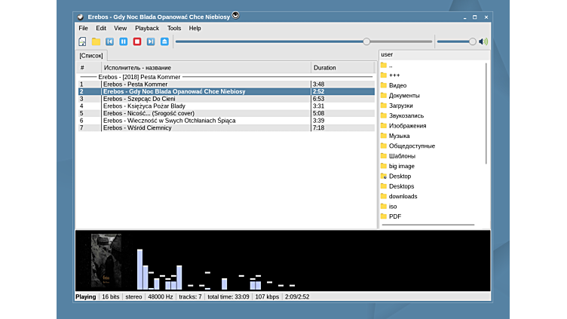Open the Музыка folder in file browser
The height and width of the screenshot is (319, 567).
[399, 136]
